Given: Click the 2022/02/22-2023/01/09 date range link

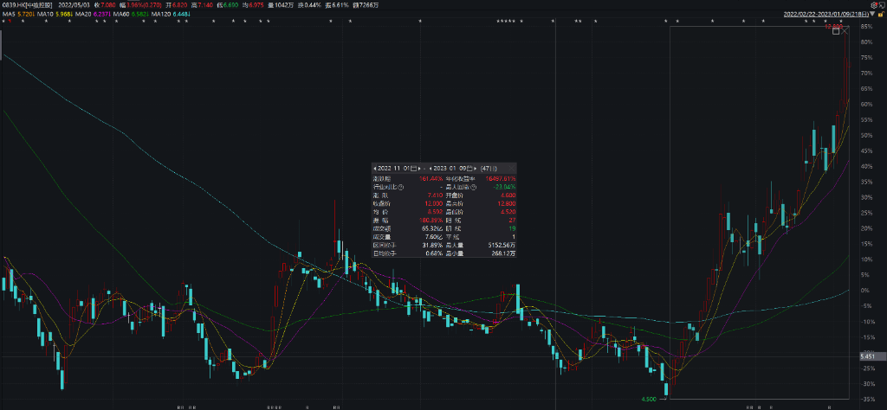Looking at the screenshot, I should point(827,14).
